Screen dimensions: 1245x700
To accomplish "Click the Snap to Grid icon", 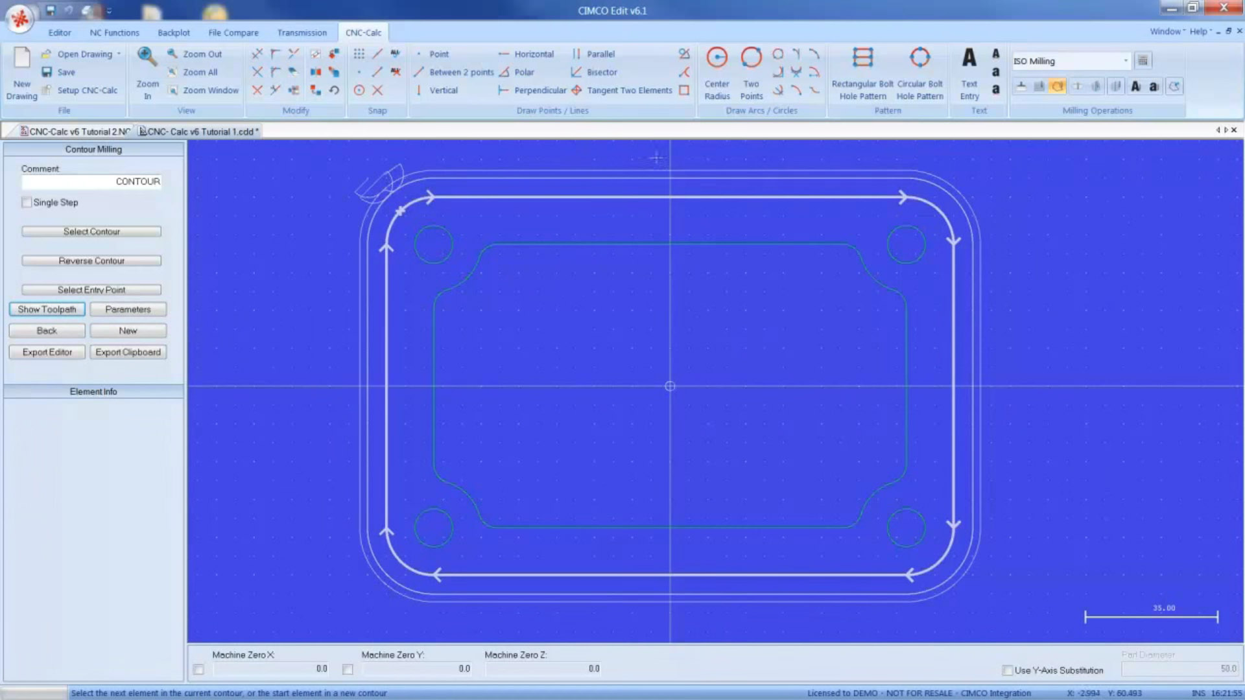I will click(359, 54).
